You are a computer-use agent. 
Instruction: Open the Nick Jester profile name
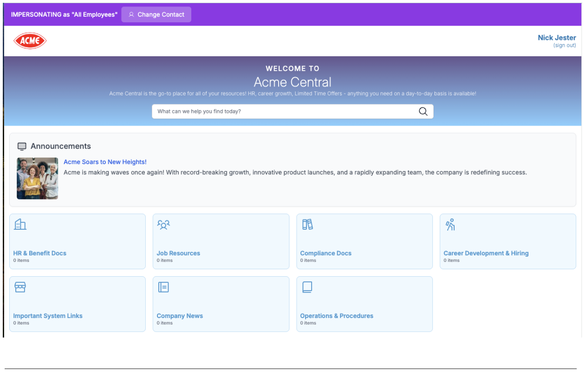(x=557, y=38)
